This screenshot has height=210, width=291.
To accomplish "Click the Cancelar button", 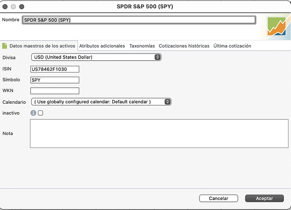I will coord(218,198).
